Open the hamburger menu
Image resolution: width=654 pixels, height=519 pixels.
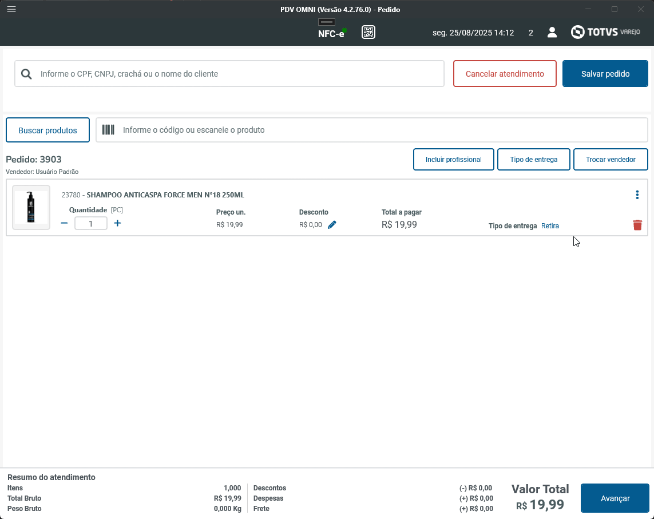(11, 9)
